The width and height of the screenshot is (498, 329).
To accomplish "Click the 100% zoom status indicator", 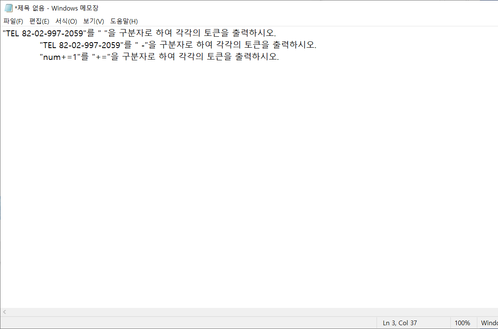I will (463, 323).
